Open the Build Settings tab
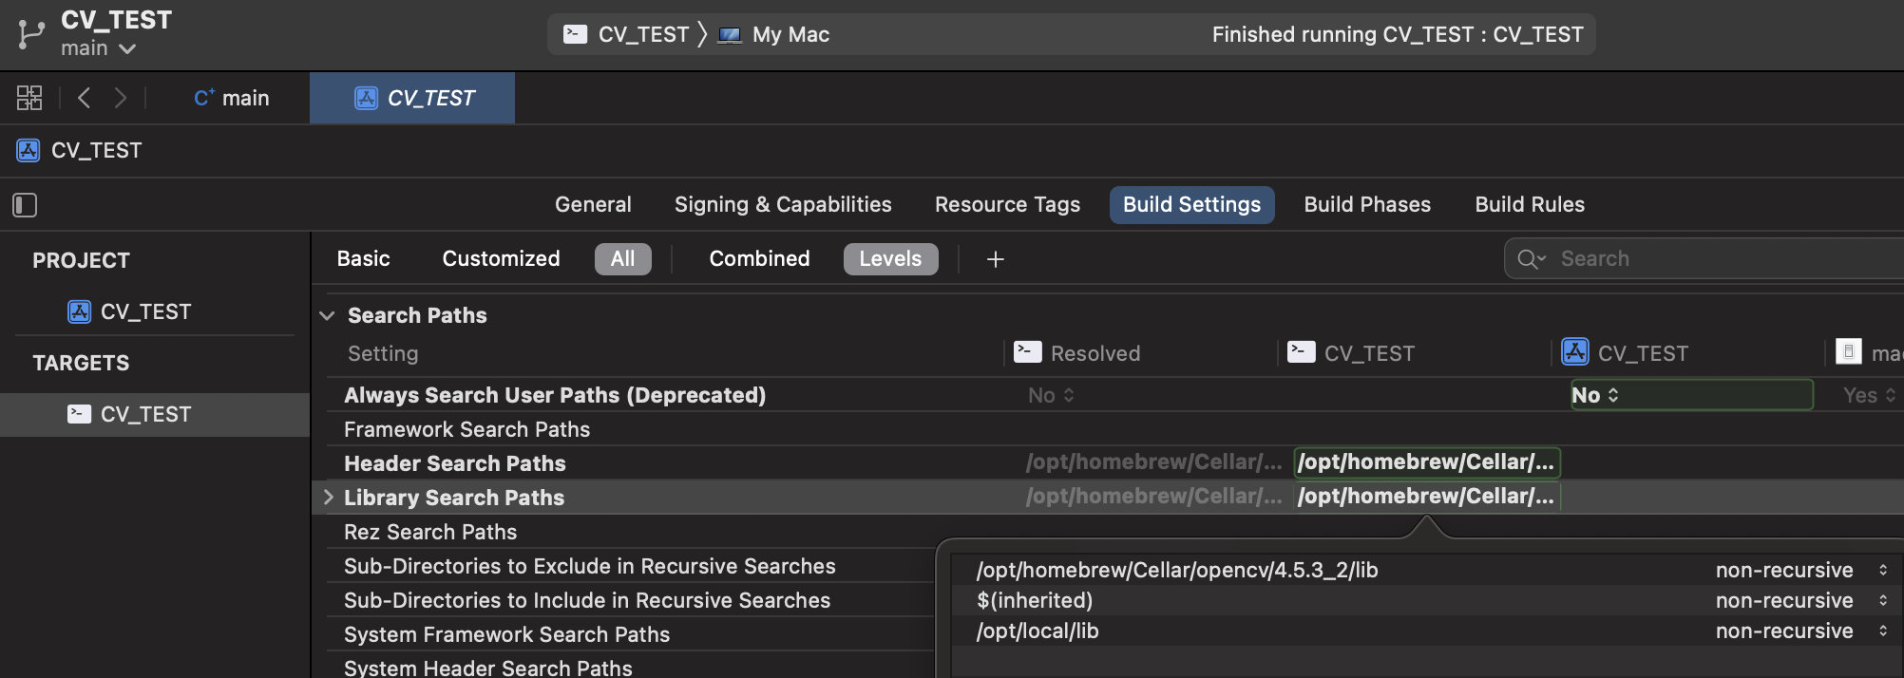Screen dimensions: 1904x678 1191,205
